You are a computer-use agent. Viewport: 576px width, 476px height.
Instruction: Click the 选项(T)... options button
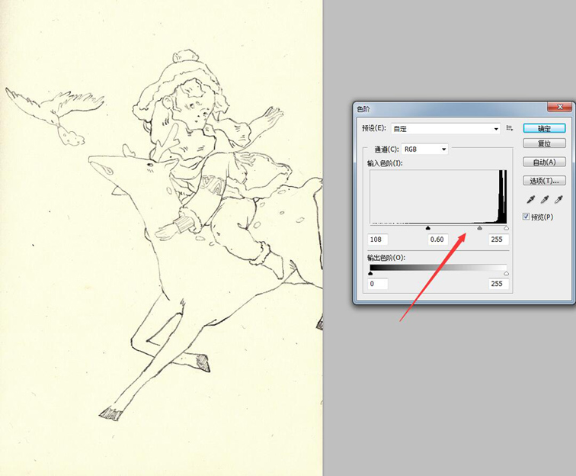coord(544,181)
